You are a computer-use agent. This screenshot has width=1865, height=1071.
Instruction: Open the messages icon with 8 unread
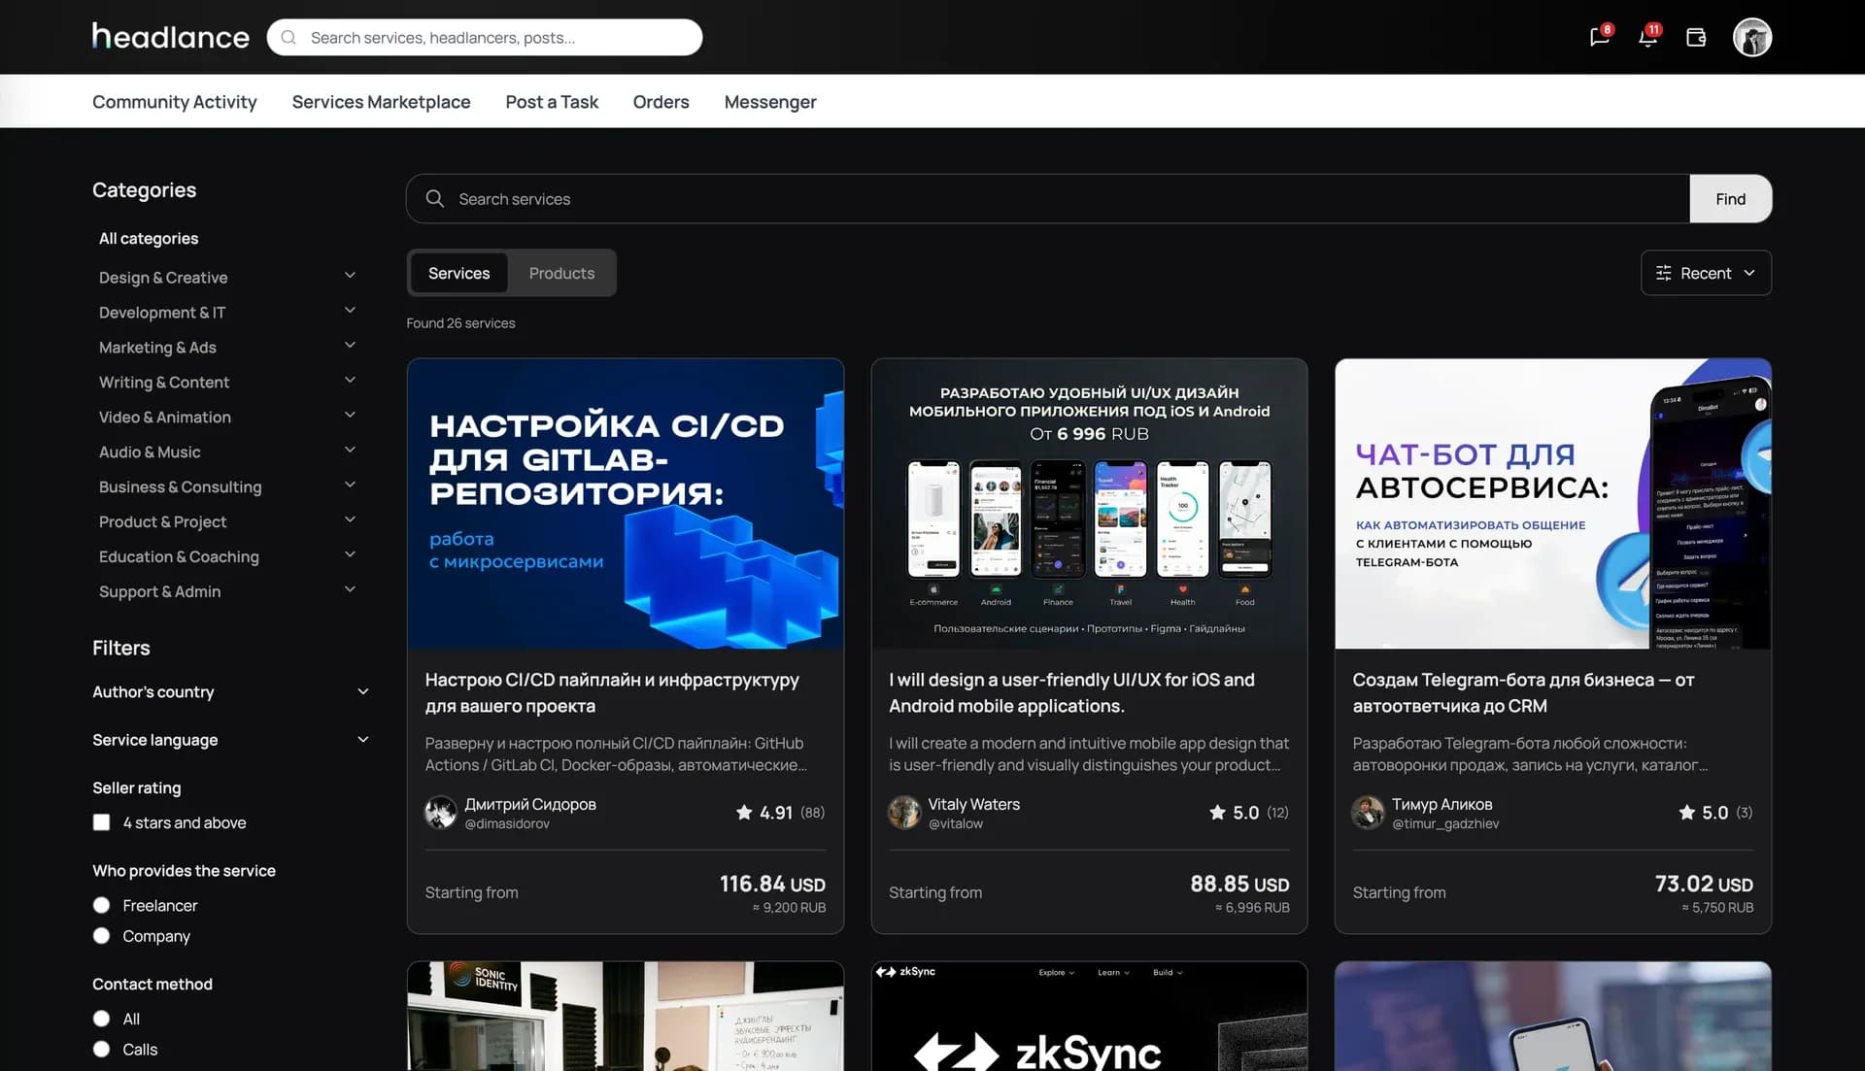coord(1598,37)
